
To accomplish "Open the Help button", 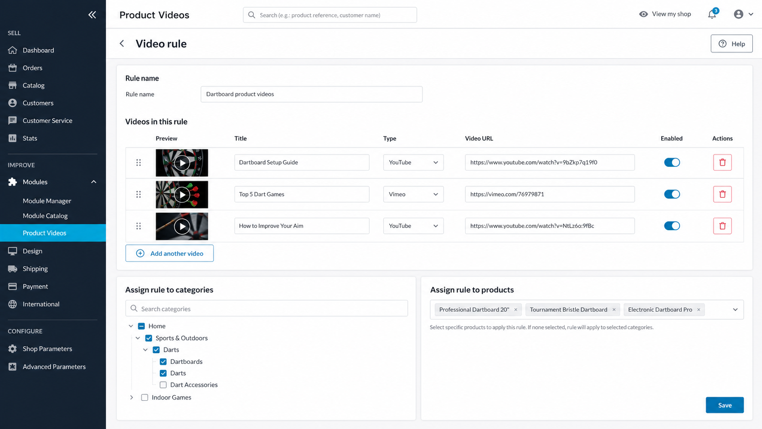I will tap(731, 44).
